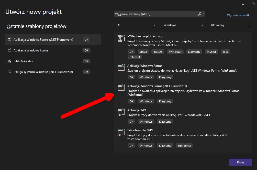Click the recent Aplikacja Windows Forms icon
The image size is (257, 170).
(9, 50)
